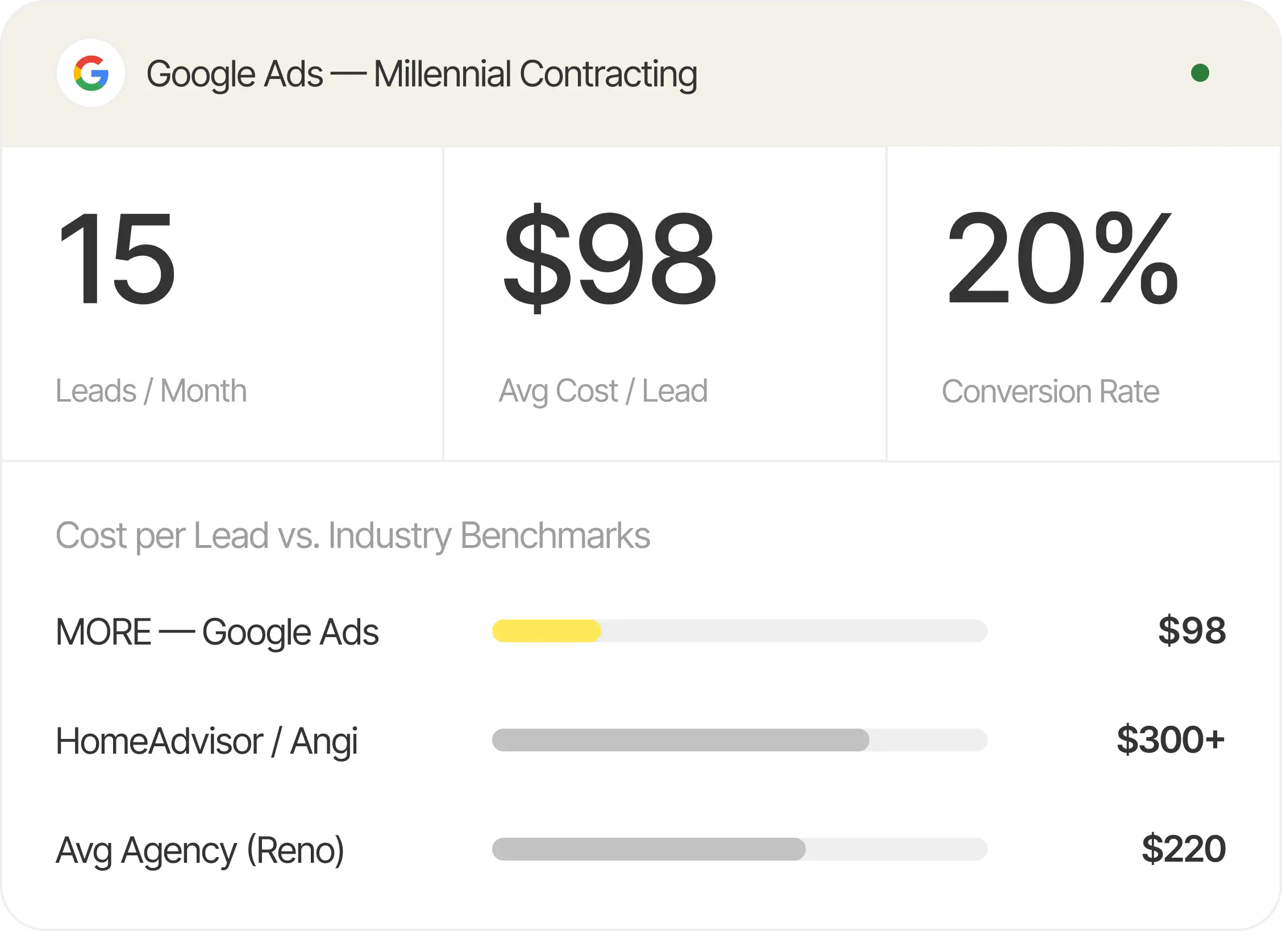This screenshot has height=931, width=1282.
Task: Click the unfilled end of Google Ads bar
Action: coord(794,631)
